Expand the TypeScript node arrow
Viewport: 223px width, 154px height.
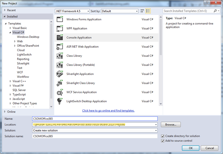click(10, 94)
